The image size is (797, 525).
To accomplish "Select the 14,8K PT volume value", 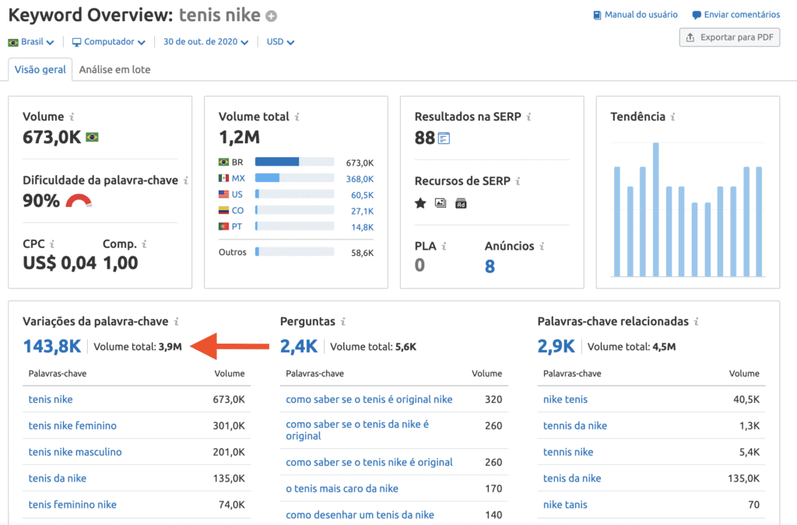I will pyautogui.click(x=363, y=227).
